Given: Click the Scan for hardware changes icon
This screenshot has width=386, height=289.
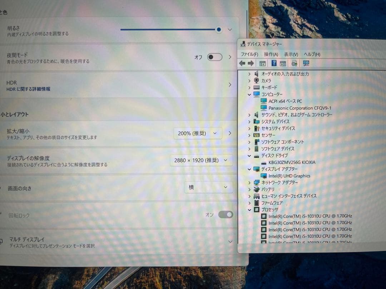Looking at the screenshot, I should (x=306, y=63).
